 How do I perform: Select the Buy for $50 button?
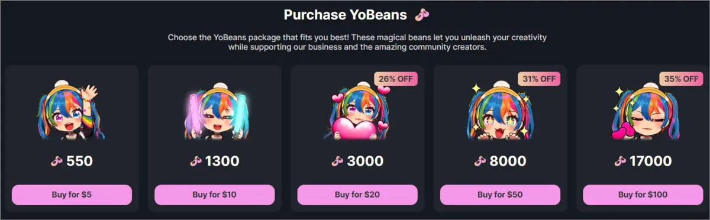point(501,195)
